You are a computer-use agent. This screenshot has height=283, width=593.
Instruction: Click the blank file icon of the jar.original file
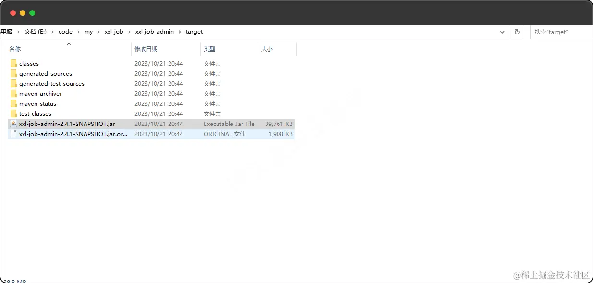pyautogui.click(x=13, y=134)
